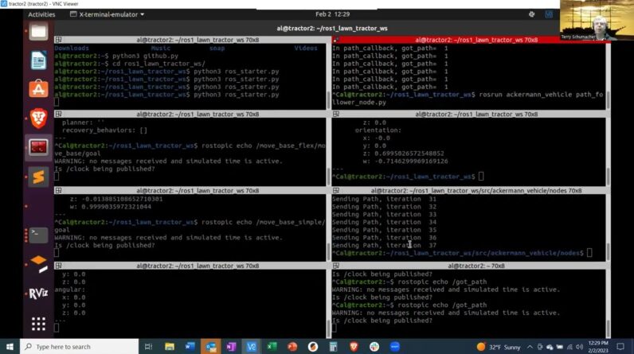Launch Brave browser from the dock
The image size is (634, 354).
[38, 119]
